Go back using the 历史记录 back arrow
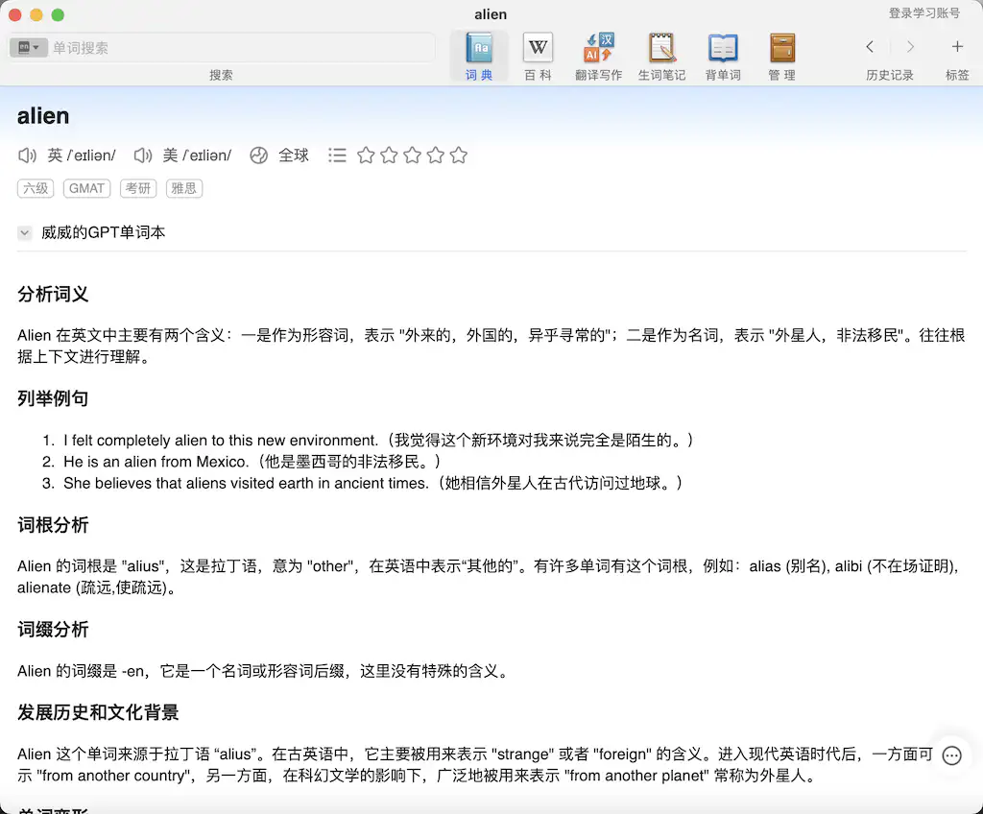 coord(870,46)
